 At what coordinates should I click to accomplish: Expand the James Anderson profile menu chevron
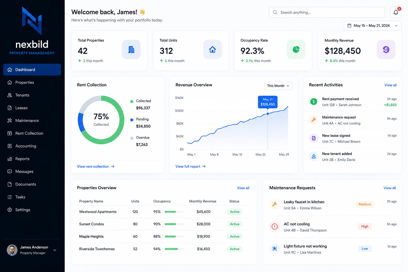(x=55, y=250)
